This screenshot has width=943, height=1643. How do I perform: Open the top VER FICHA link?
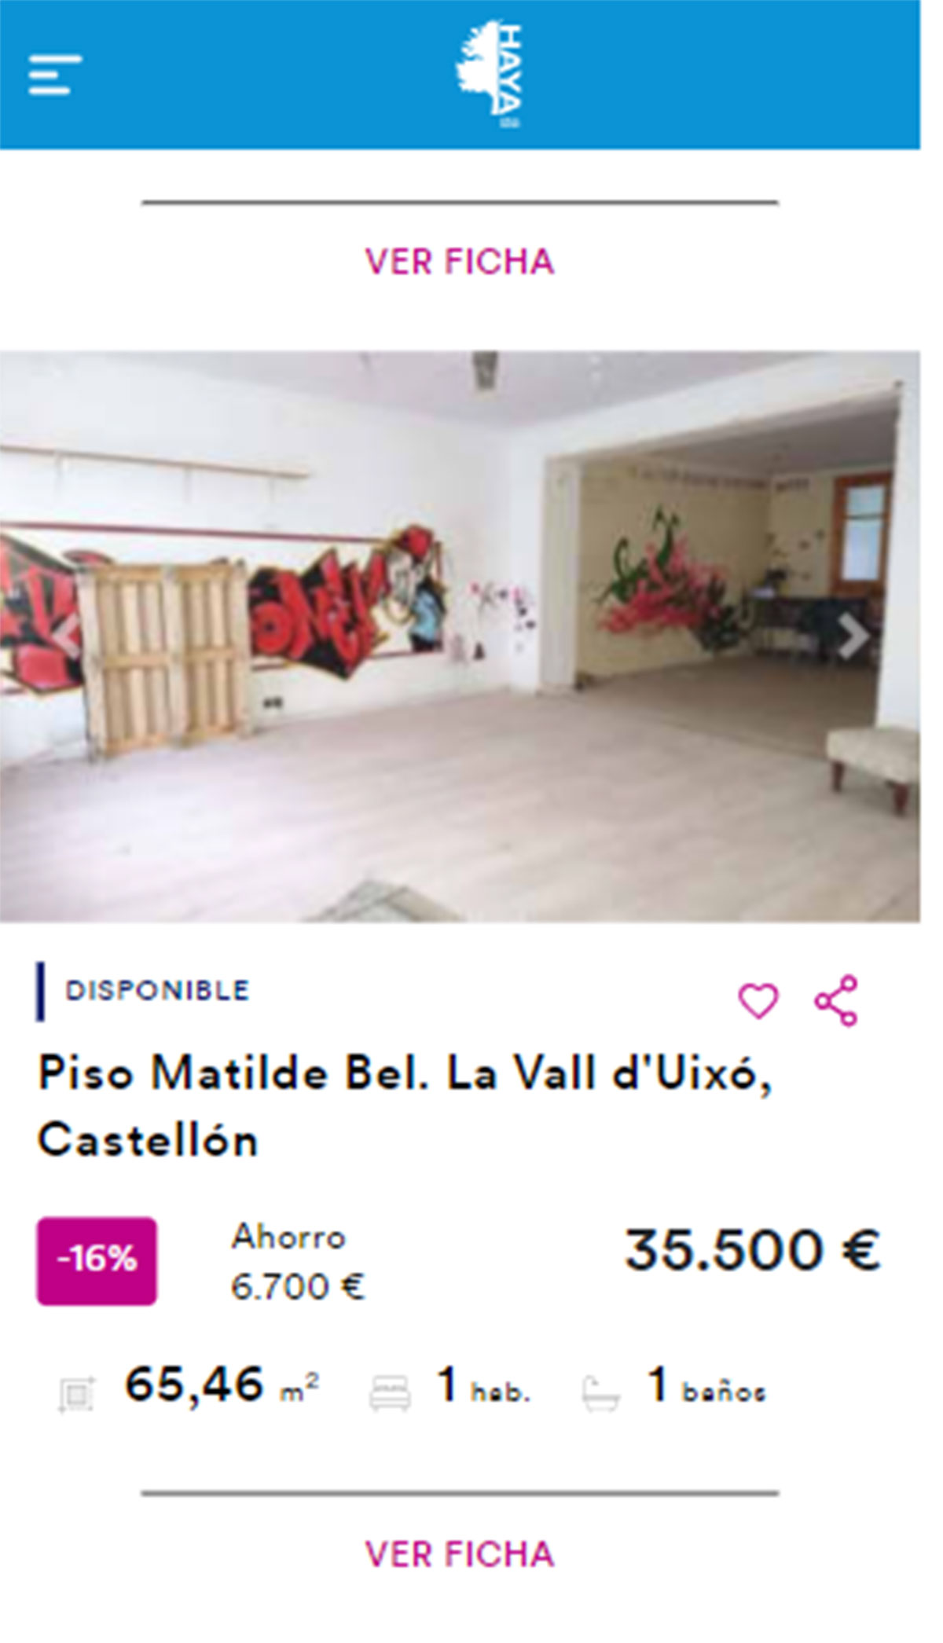point(460,262)
